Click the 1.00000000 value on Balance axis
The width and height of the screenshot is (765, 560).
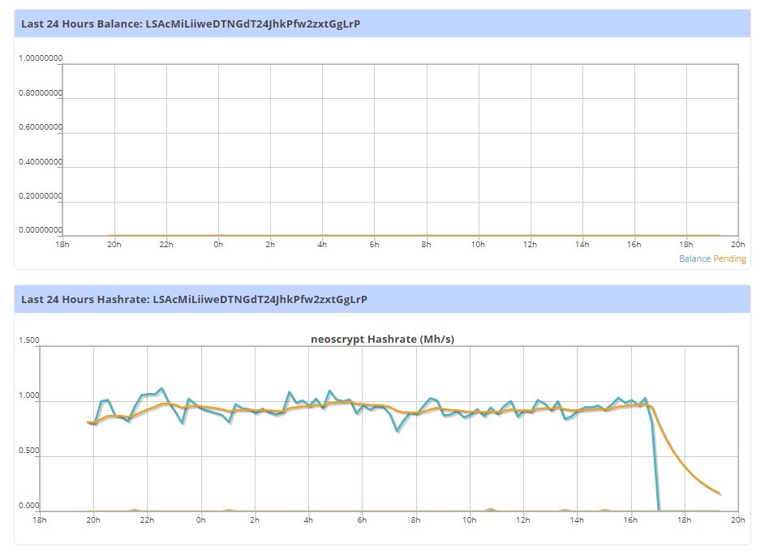pos(41,58)
